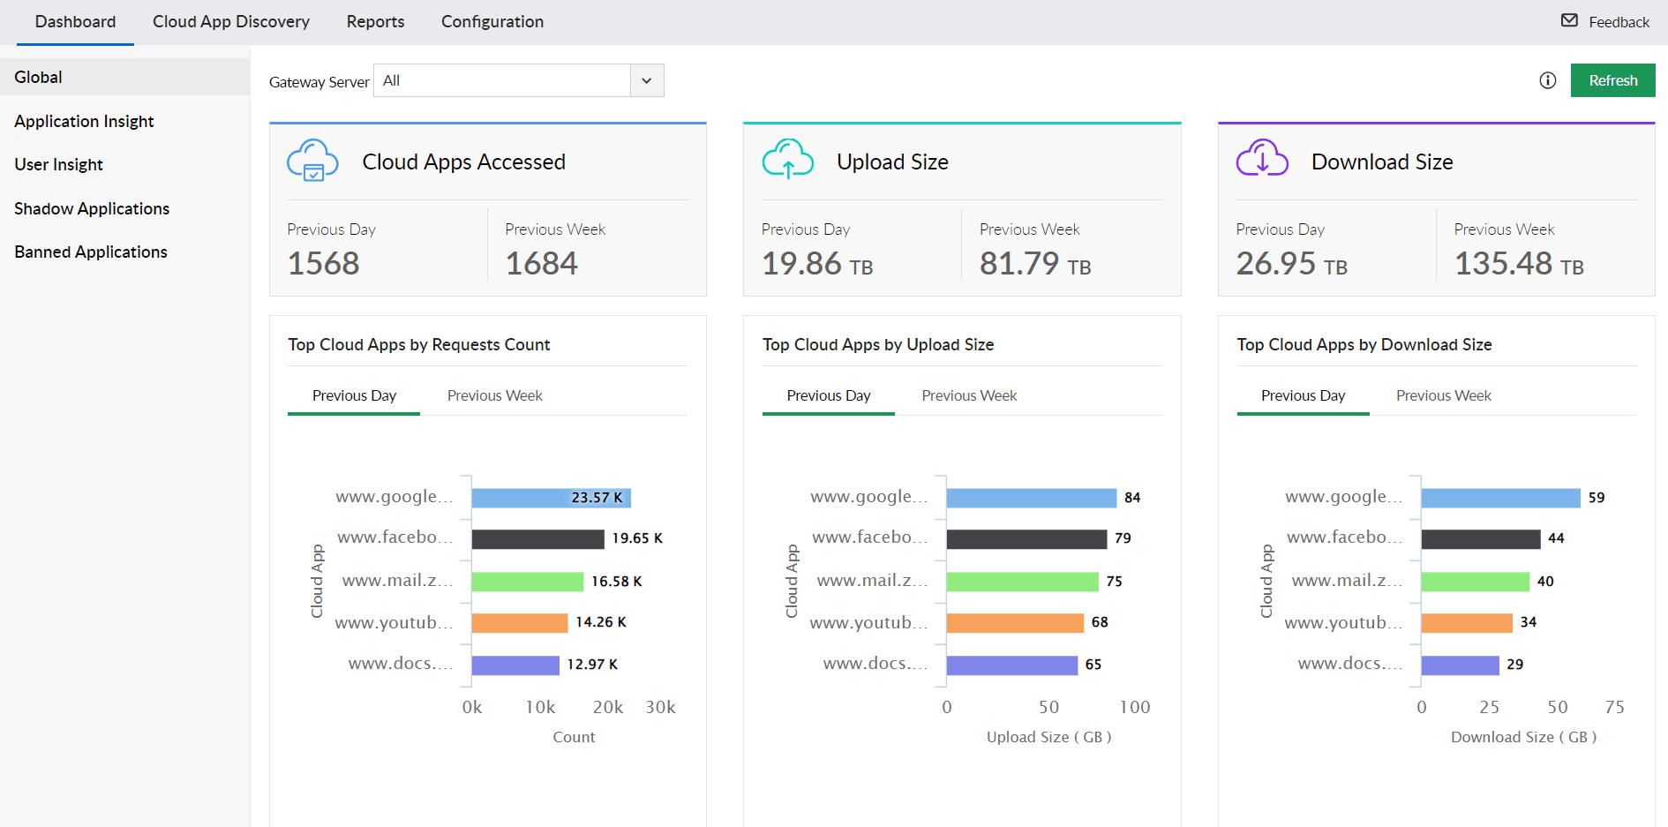Open Configuration settings
This screenshot has height=827, width=1668.
point(492,21)
